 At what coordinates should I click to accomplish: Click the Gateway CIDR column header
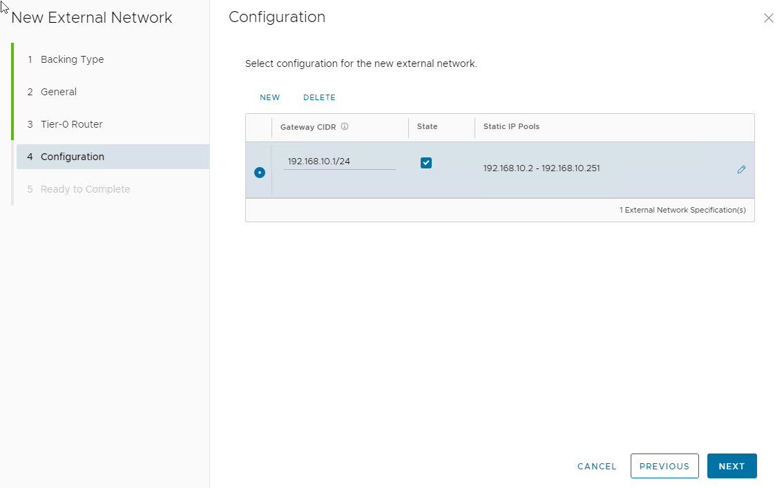click(x=308, y=127)
